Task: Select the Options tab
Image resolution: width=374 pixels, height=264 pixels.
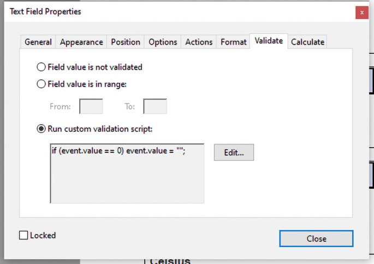Action: (163, 42)
